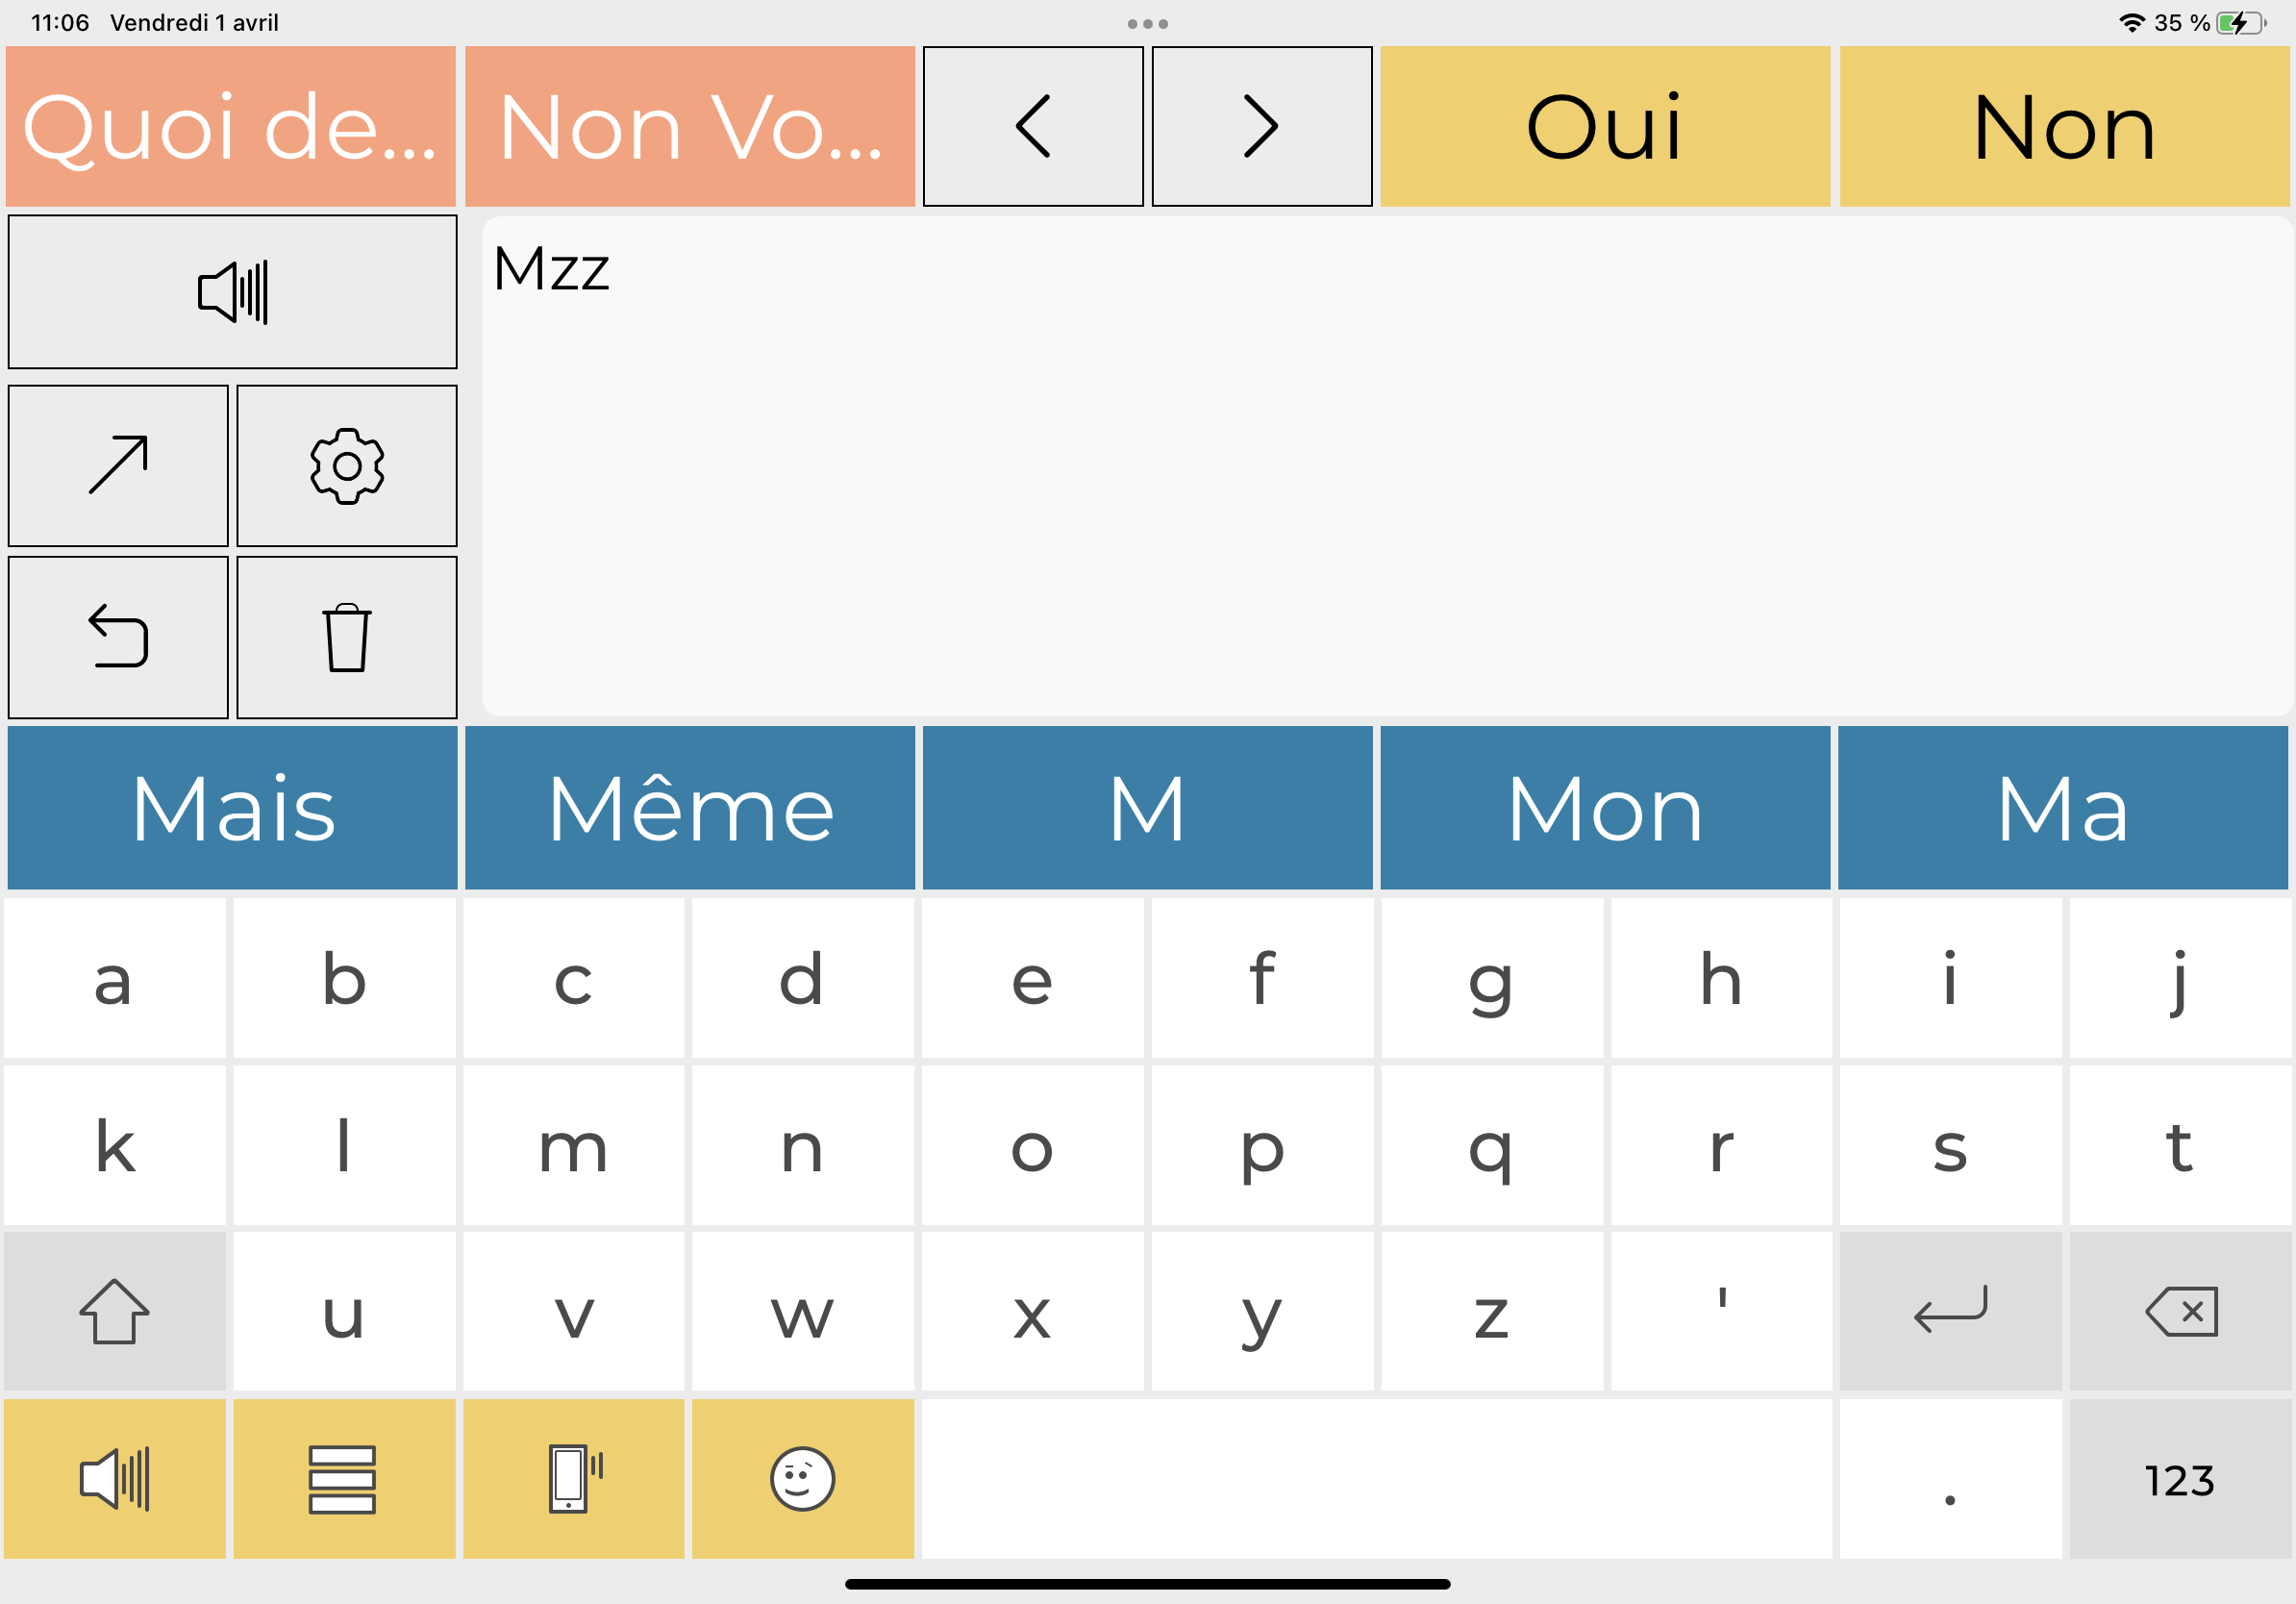Open the emoji face key
The width and height of the screenshot is (2296, 1604).
click(802, 1478)
